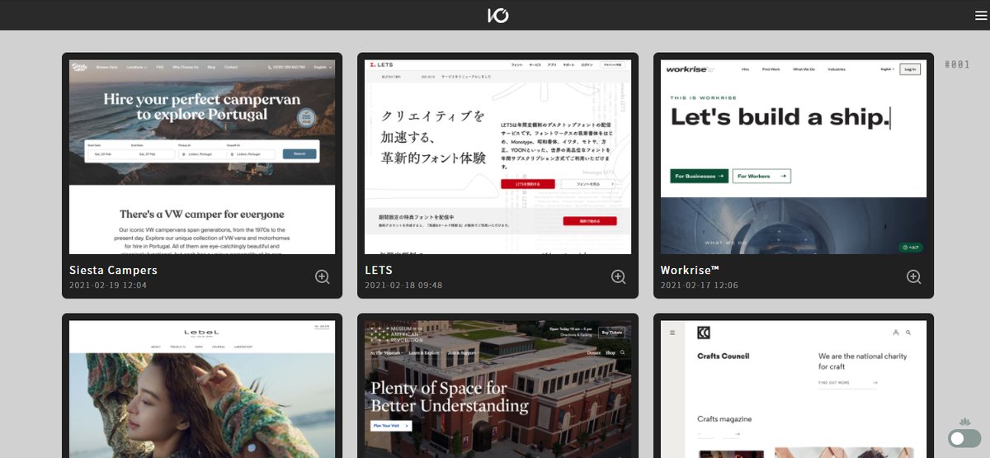Click the #001 page counter
Image resolution: width=990 pixels, height=458 pixels.
pos(957,64)
